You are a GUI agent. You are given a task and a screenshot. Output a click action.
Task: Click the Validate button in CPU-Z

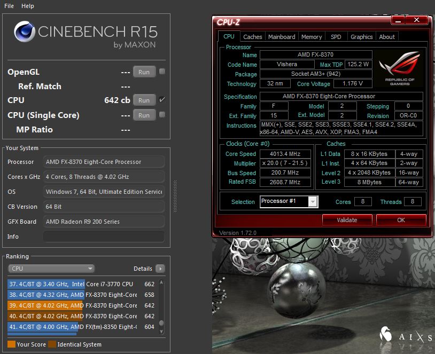click(x=347, y=220)
